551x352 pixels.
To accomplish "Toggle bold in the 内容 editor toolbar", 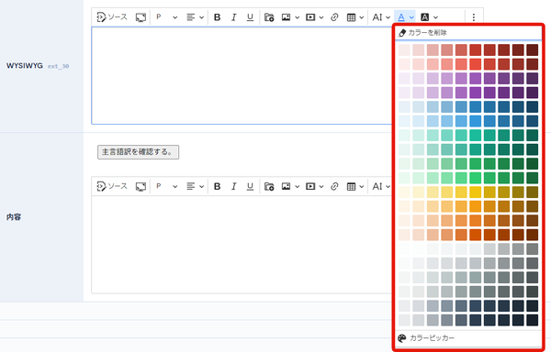I will point(217,186).
